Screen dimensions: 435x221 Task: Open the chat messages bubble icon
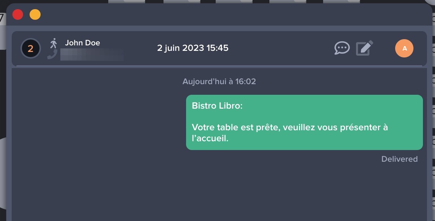(x=342, y=48)
